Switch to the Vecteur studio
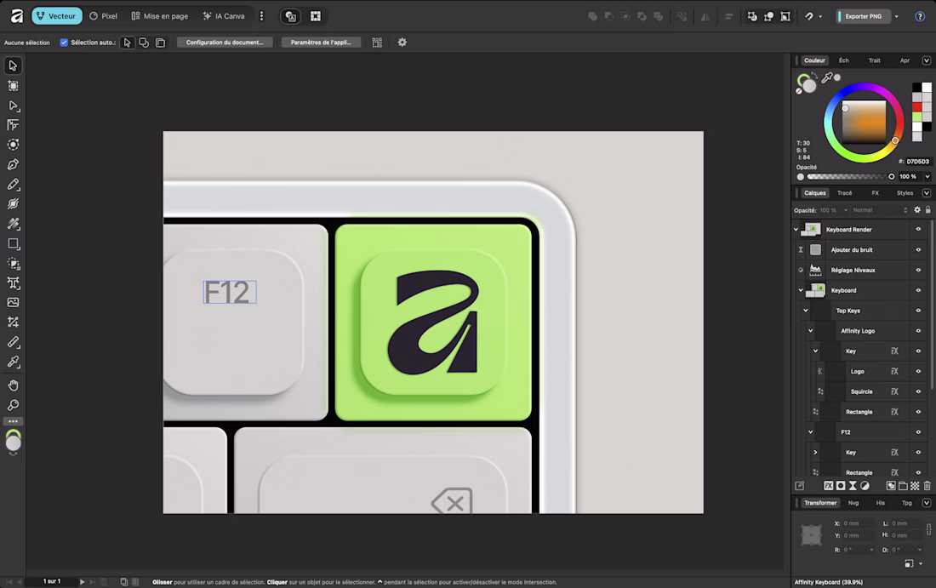The height and width of the screenshot is (588, 936). point(57,16)
